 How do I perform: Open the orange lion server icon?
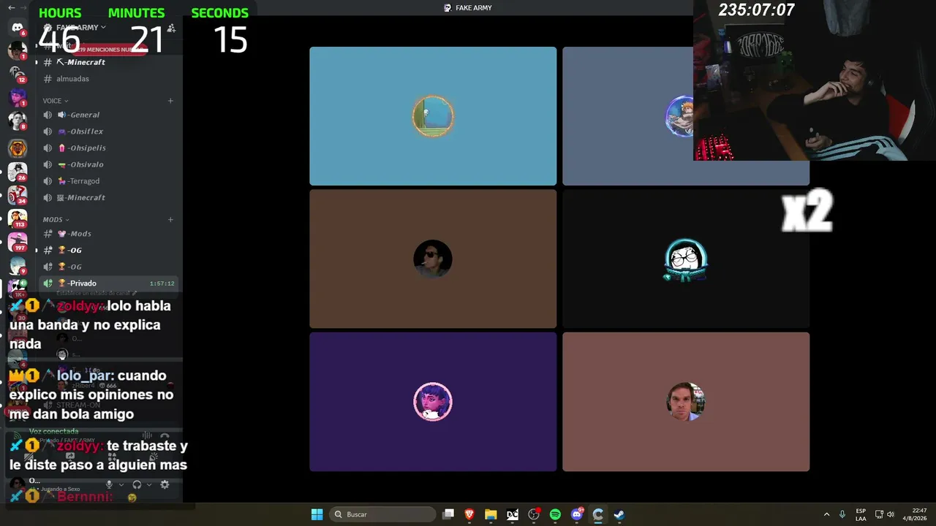(x=18, y=148)
